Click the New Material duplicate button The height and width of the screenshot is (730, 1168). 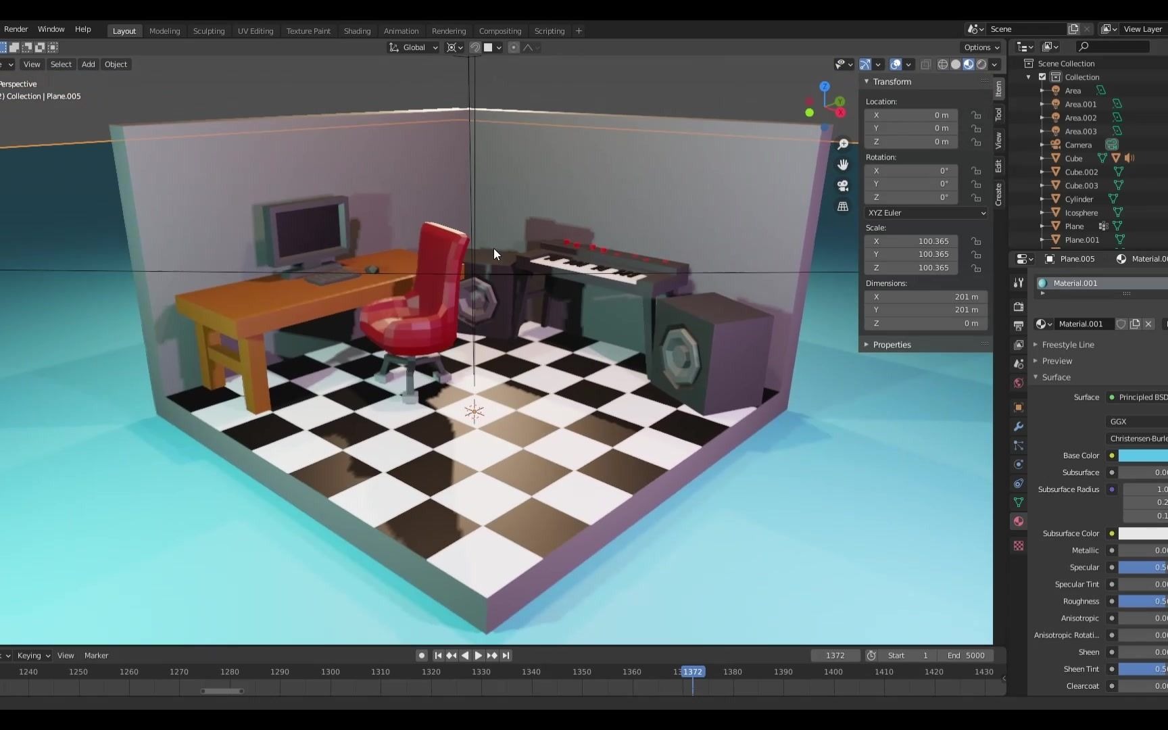tap(1136, 324)
